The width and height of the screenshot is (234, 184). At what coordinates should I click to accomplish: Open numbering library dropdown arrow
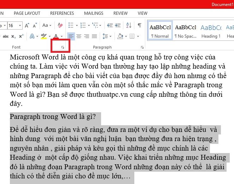point(89,25)
